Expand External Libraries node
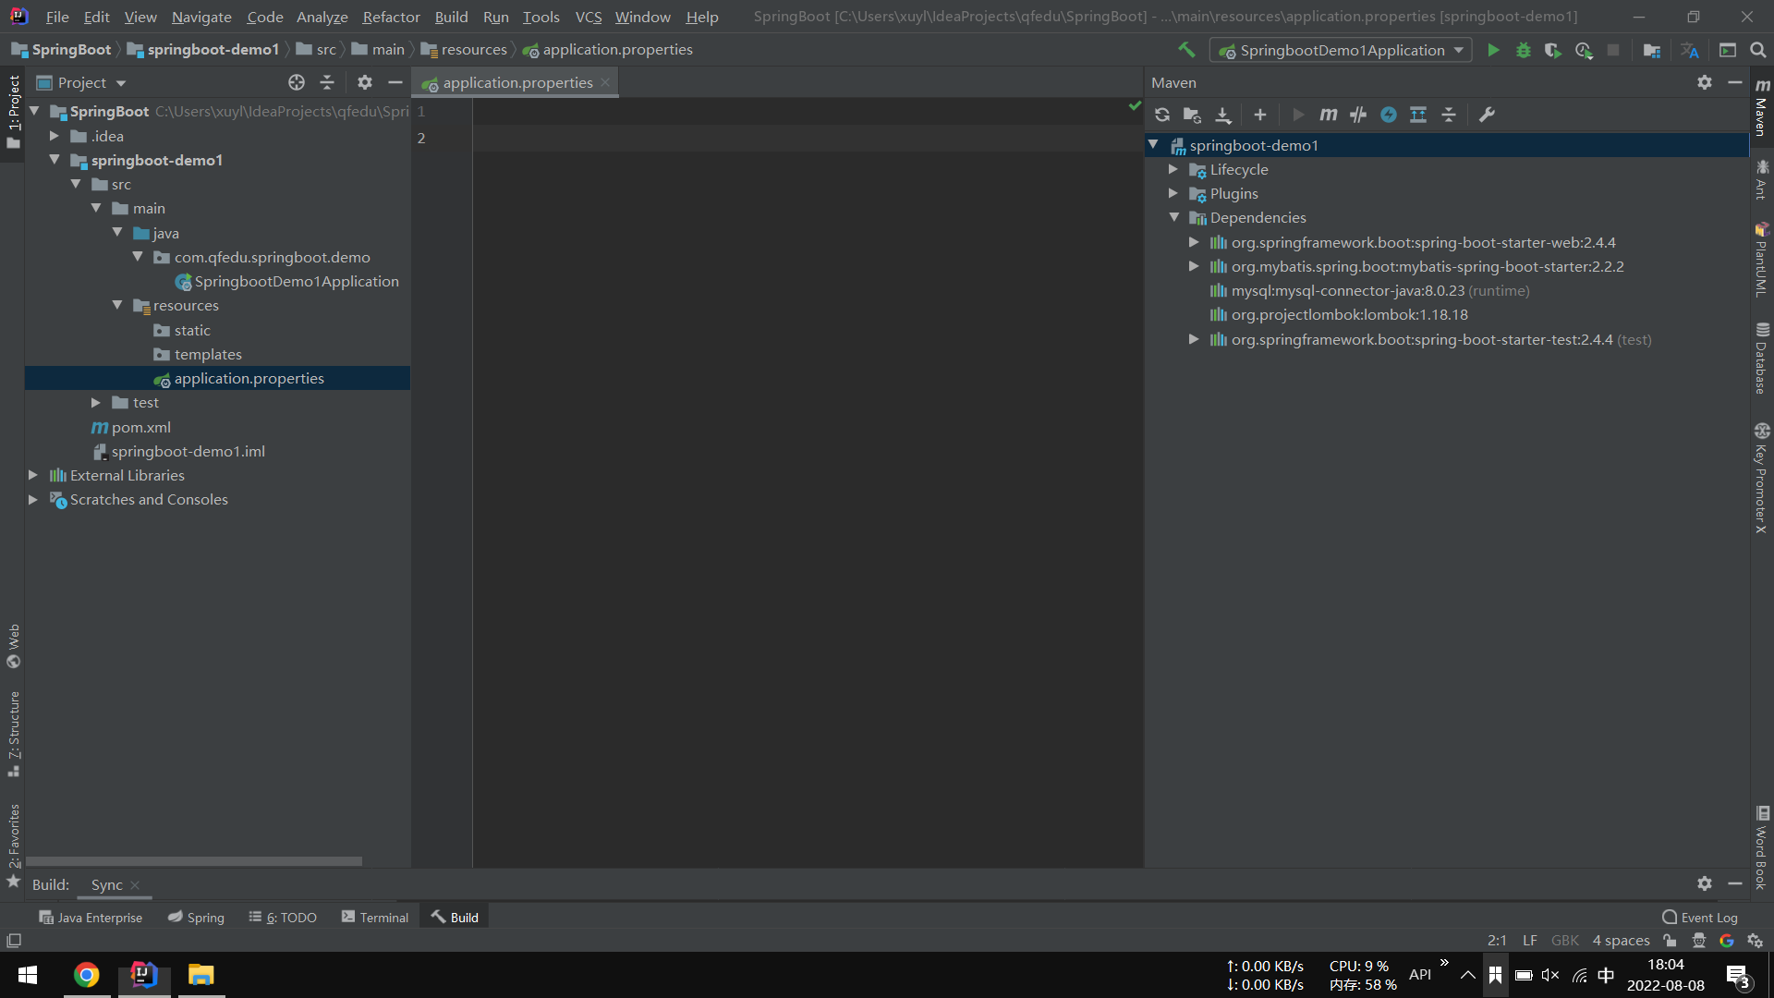1774x998 pixels. [33, 475]
